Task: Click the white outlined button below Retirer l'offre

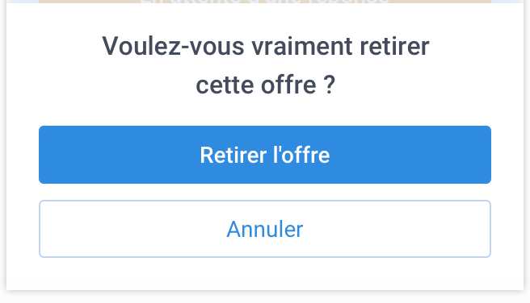Action: (265, 229)
